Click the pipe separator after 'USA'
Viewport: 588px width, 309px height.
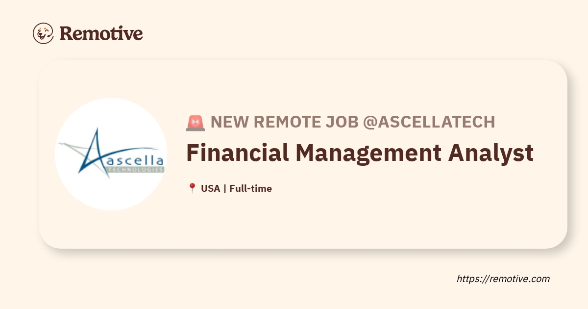pos(224,188)
